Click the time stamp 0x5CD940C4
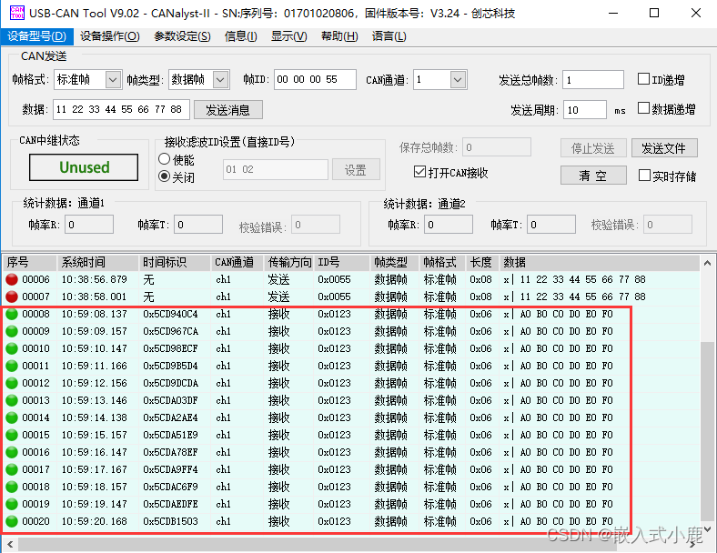This screenshot has height=553, width=717. point(170,314)
